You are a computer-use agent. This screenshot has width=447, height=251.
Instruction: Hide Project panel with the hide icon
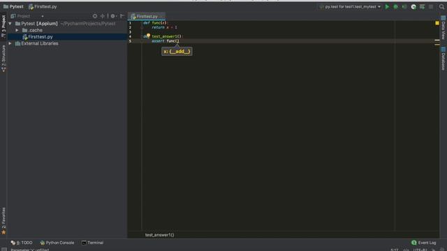click(x=122, y=16)
